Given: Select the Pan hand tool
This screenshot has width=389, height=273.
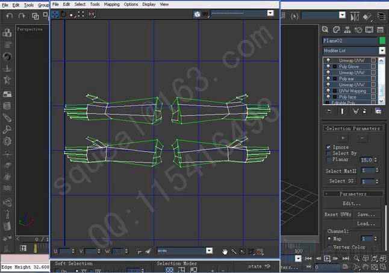Looking at the screenshot, I should (x=225, y=251).
